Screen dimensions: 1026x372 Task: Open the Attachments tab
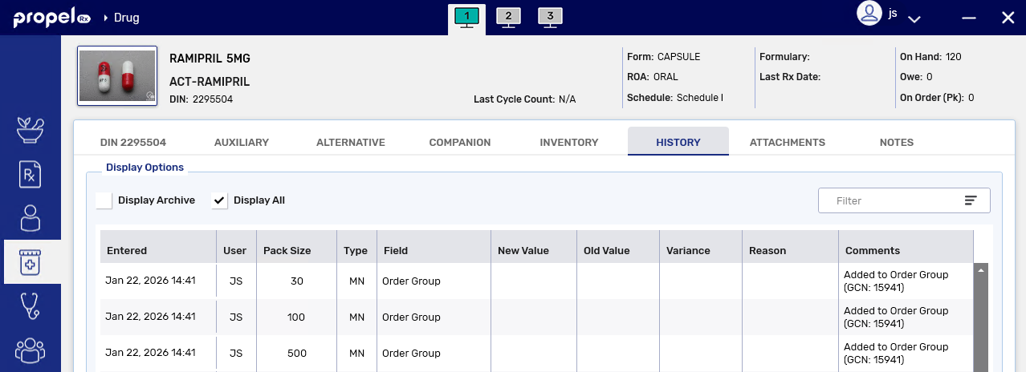pos(787,143)
